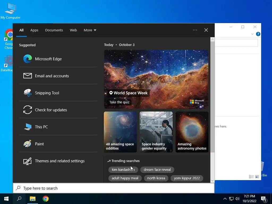This screenshot has height=204, width=272.
Task: Click the Today October 3 date header
Action: [119, 45]
